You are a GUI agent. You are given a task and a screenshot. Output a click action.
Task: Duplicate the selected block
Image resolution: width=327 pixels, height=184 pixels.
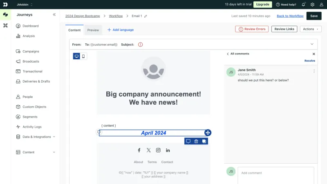pos(204,141)
